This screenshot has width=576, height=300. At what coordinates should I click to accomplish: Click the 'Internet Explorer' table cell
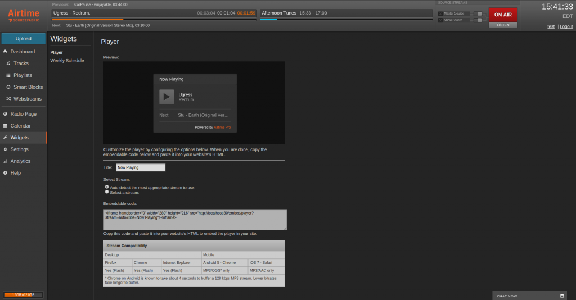[x=182, y=262]
